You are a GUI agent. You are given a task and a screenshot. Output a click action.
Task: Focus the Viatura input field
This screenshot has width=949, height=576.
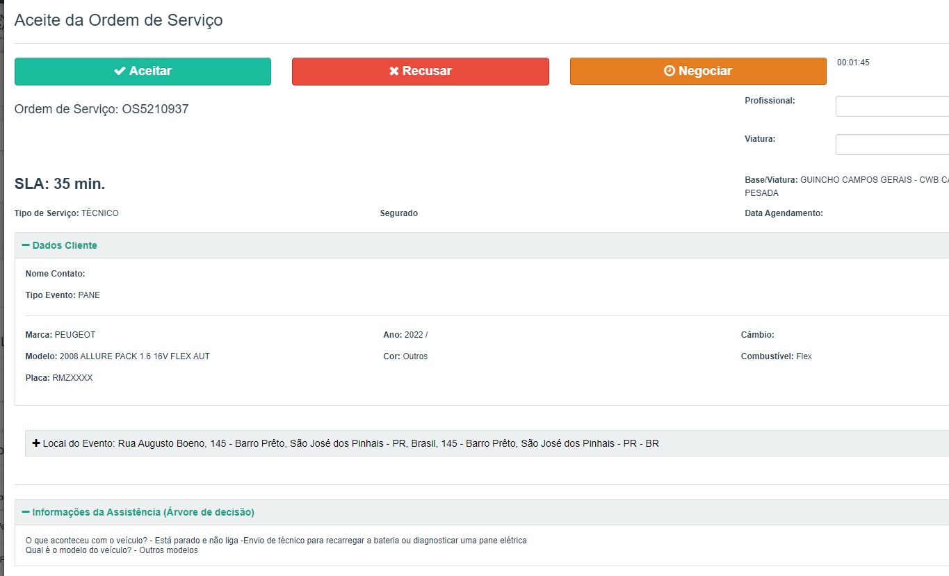click(x=892, y=145)
